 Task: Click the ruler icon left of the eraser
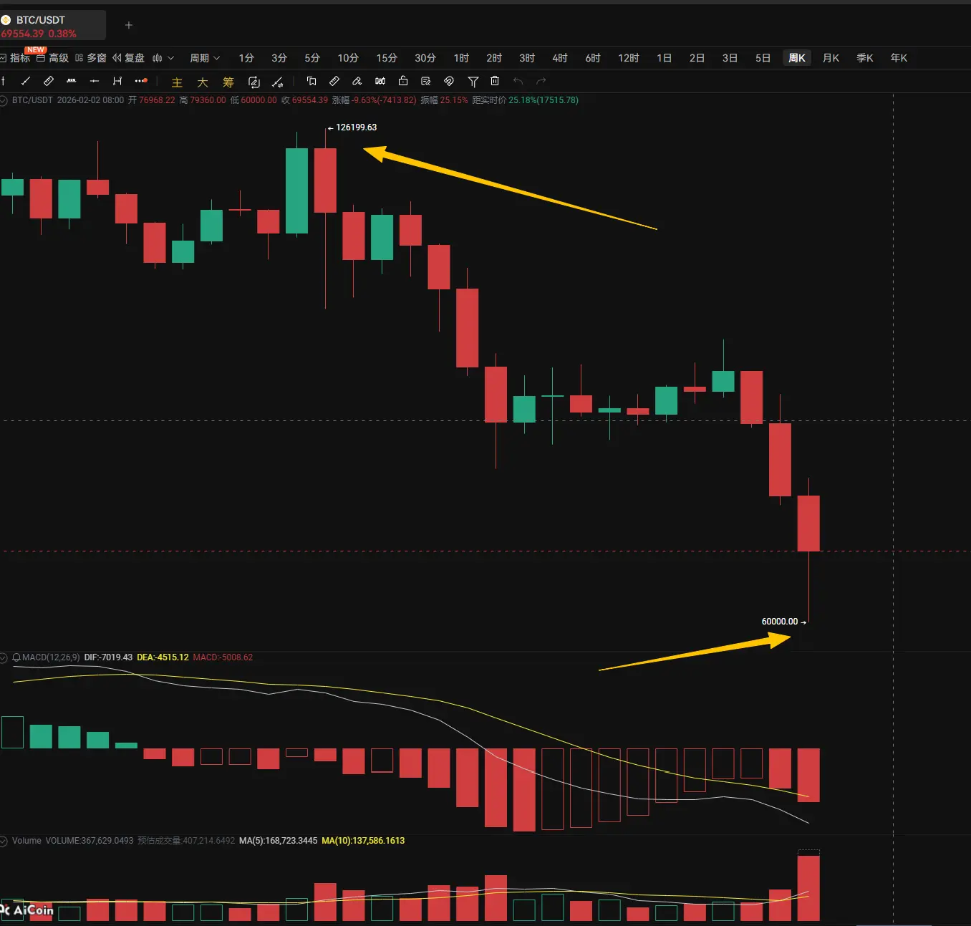coord(334,81)
